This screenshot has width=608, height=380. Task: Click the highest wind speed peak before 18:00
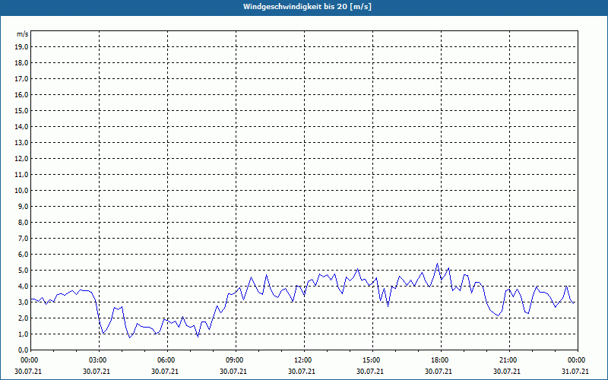pyautogui.click(x=438, y=264)
